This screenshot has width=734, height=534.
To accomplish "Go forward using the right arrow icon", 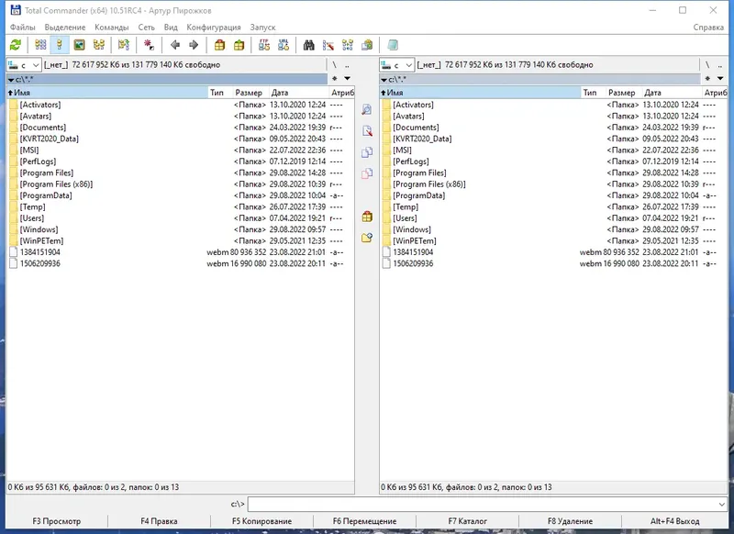I will [194, 45].
